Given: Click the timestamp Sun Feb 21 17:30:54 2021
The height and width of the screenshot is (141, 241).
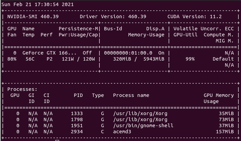Looking at the screenshot, I should coord(38,5).
